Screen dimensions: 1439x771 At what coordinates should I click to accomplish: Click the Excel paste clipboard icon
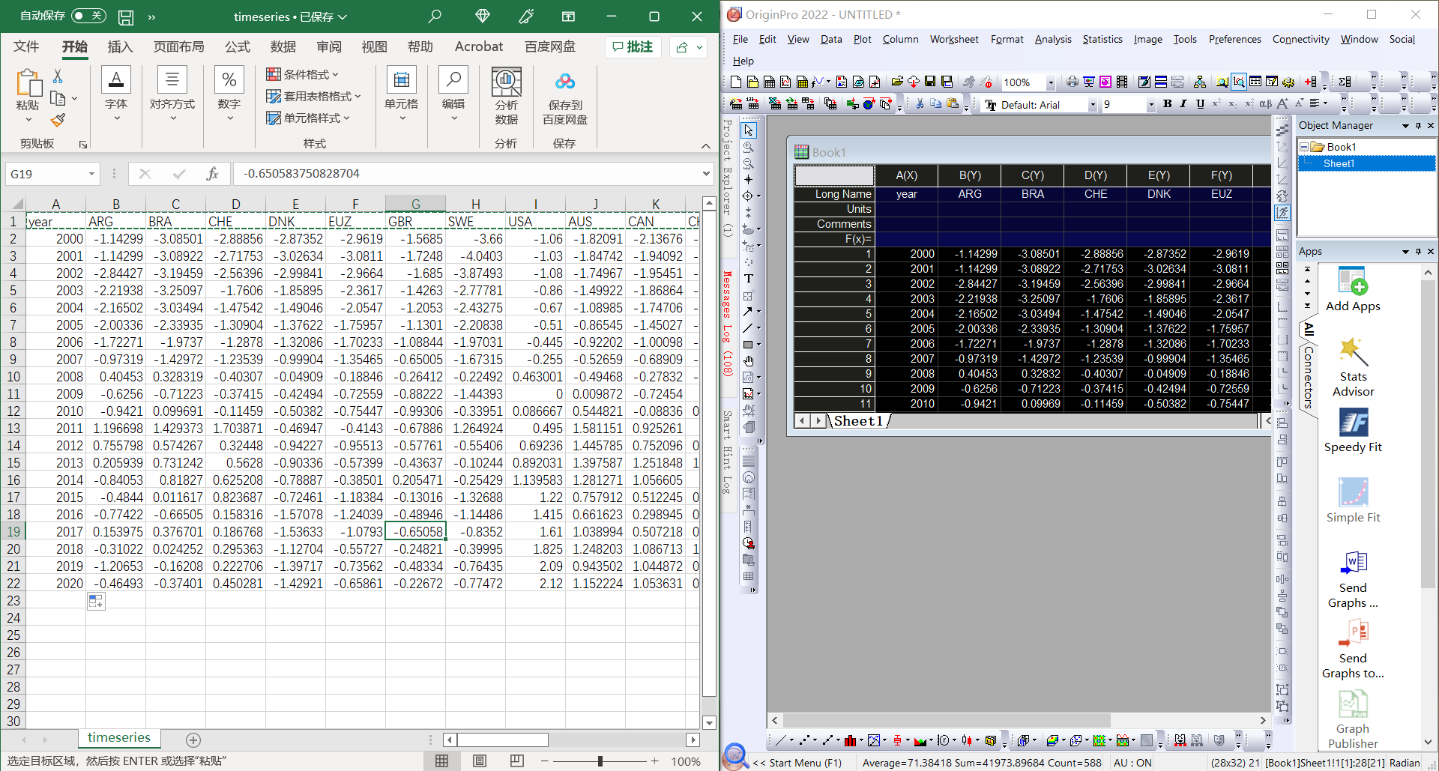pos(28,84)
